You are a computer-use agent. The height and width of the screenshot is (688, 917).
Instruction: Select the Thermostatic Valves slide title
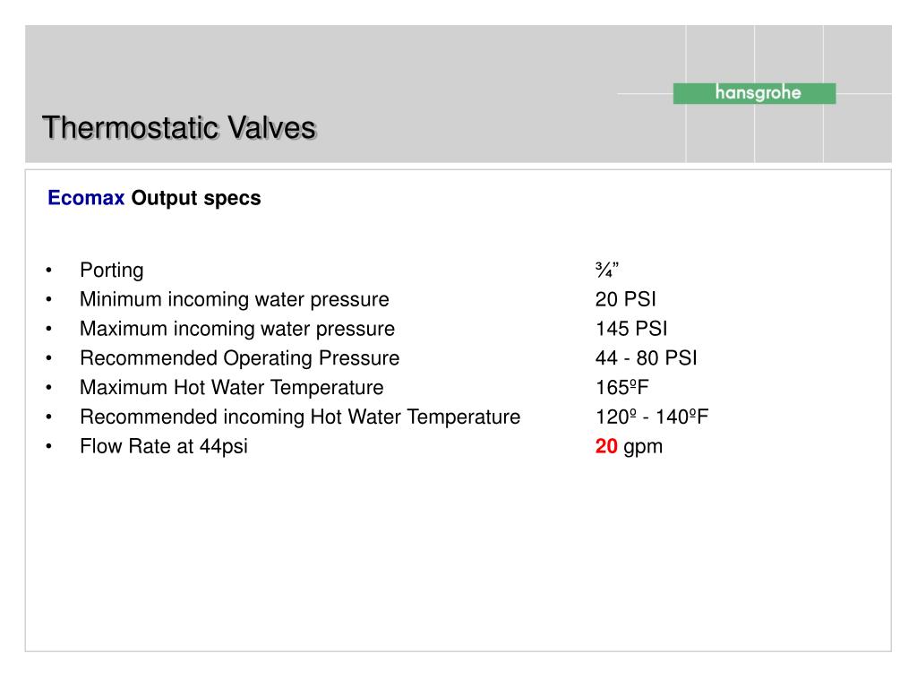tap(179, 127)
